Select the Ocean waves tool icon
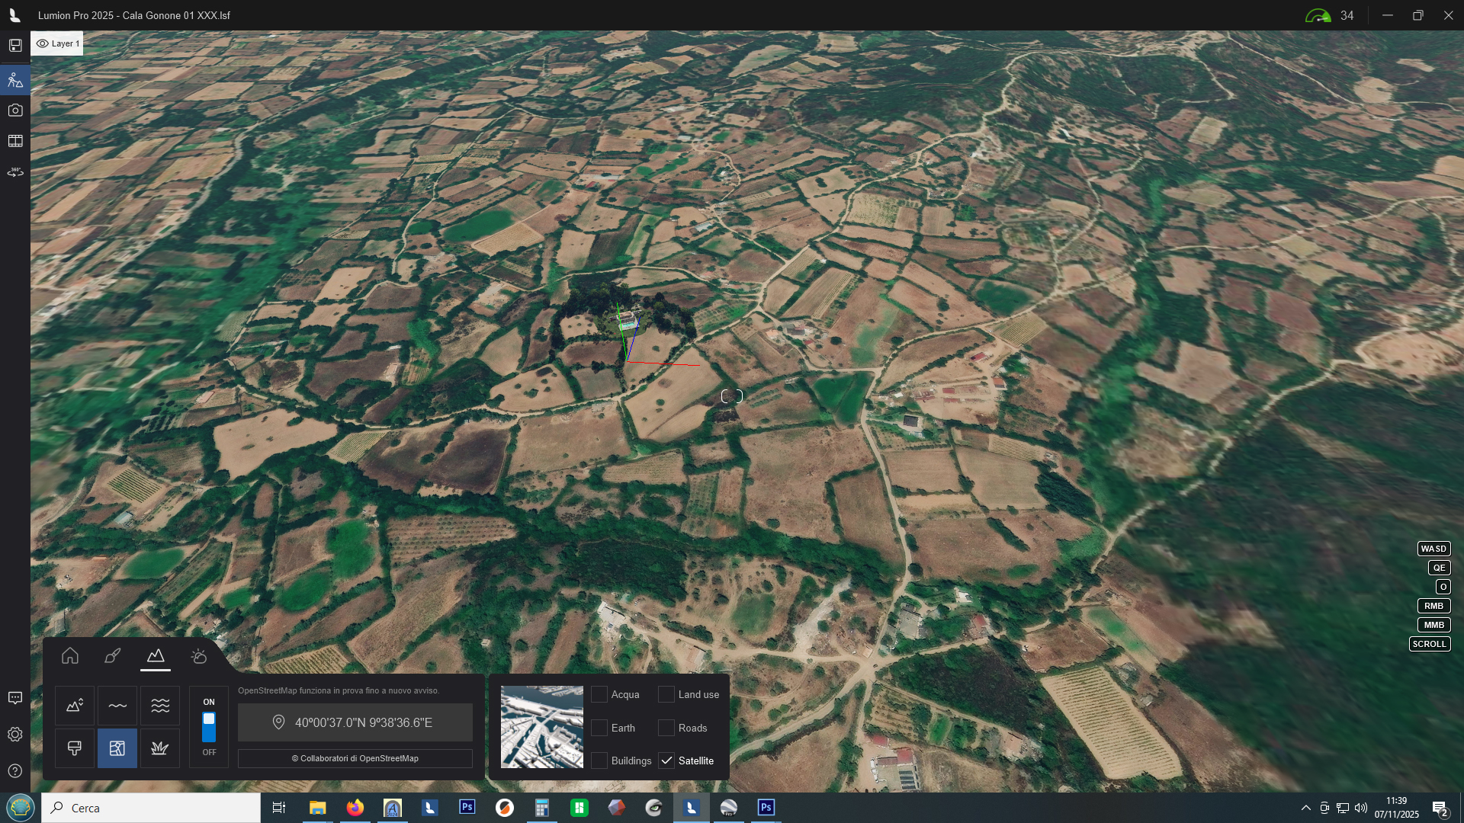The height and width of the screenshot is (823, 1464). coord(160,706)
